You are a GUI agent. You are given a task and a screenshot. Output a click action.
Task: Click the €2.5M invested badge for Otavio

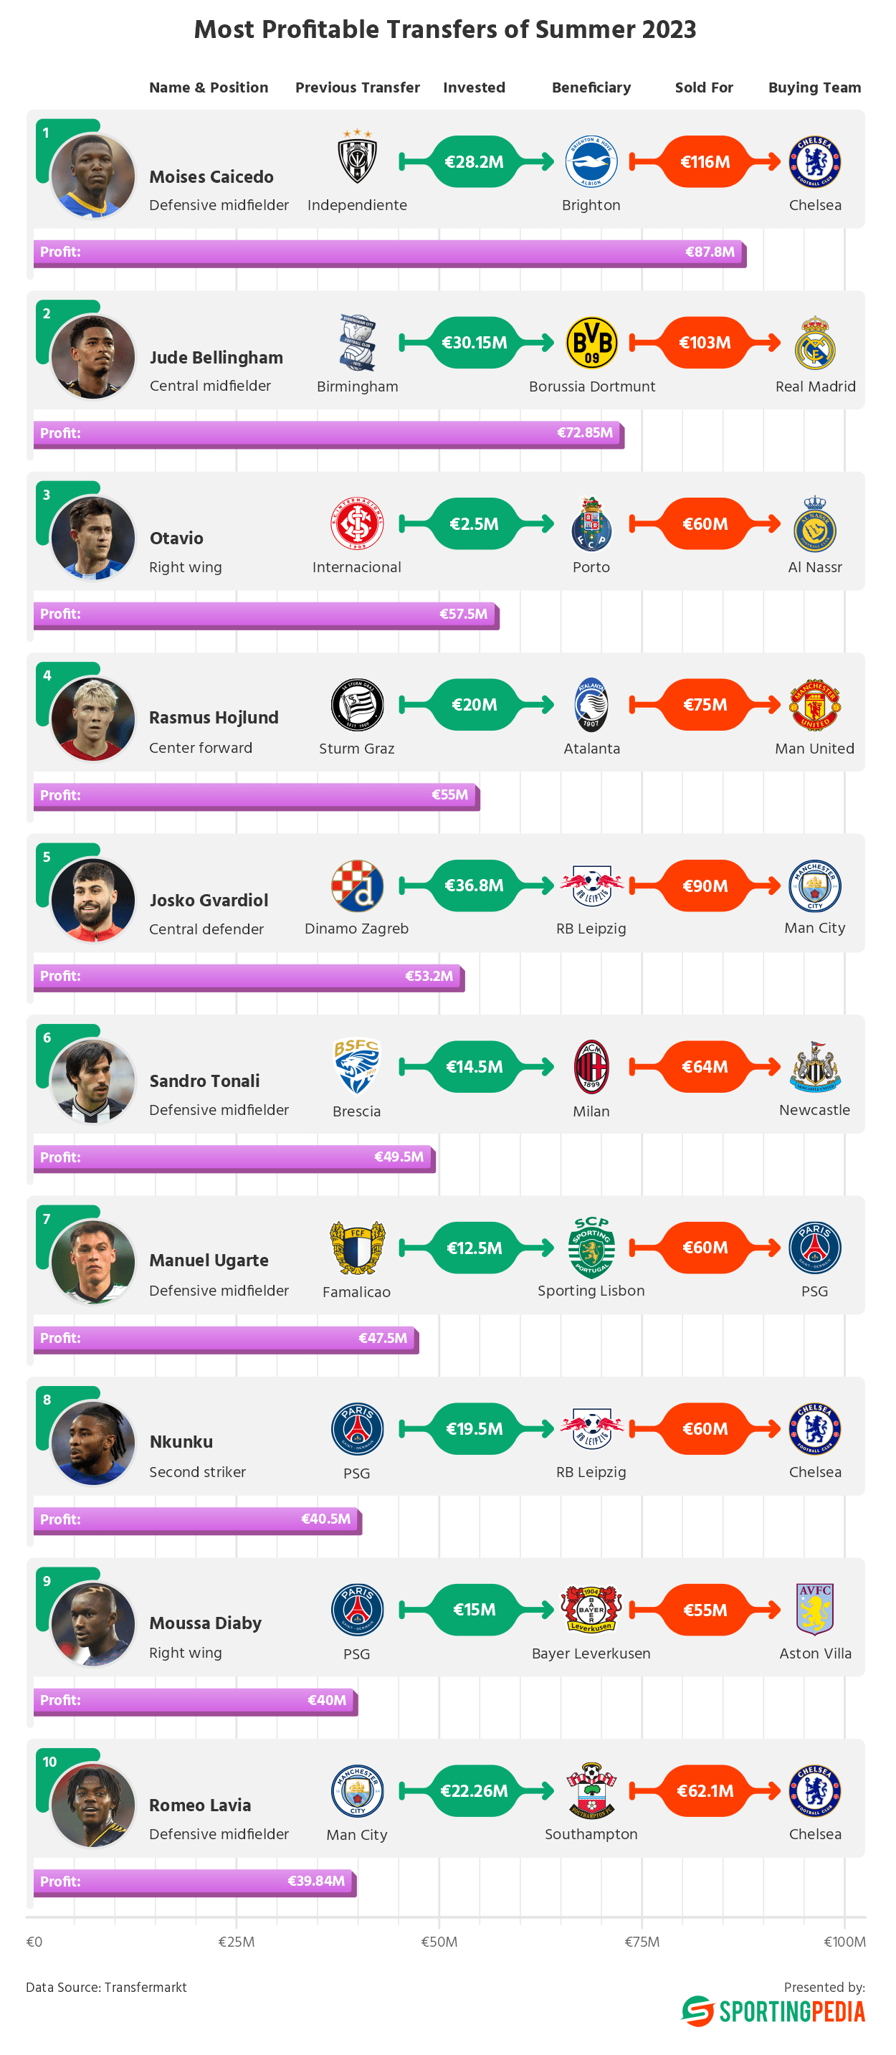474,524
